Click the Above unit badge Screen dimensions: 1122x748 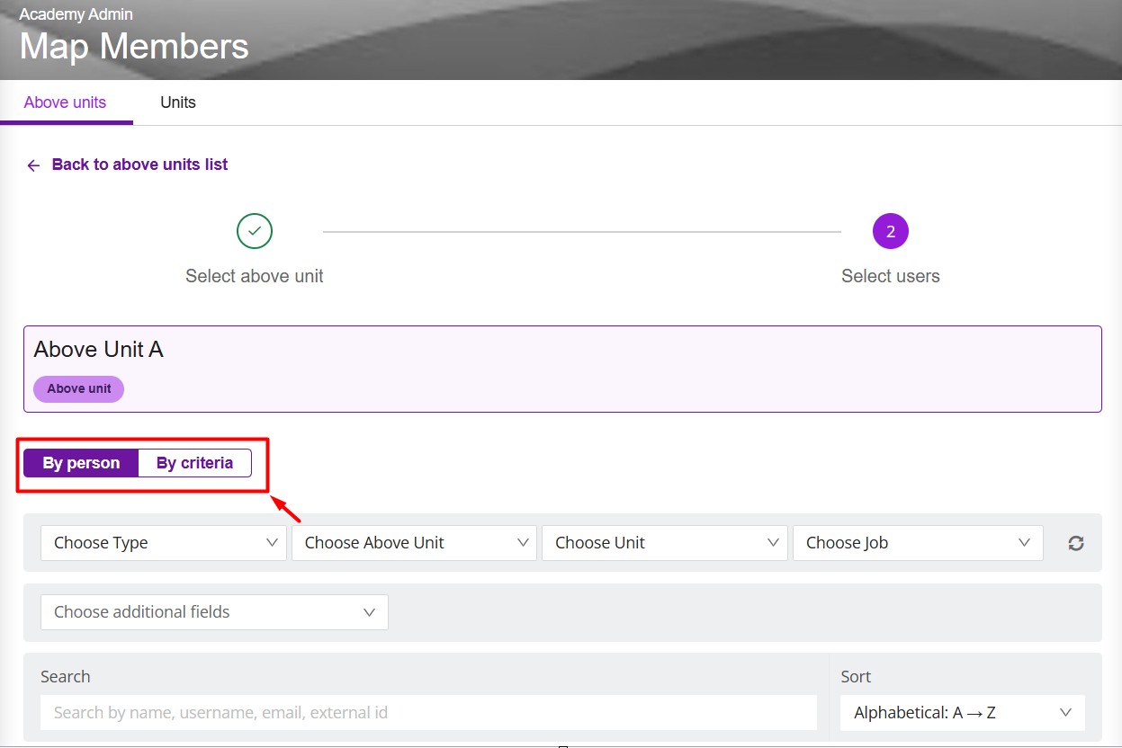click(78, 388)
